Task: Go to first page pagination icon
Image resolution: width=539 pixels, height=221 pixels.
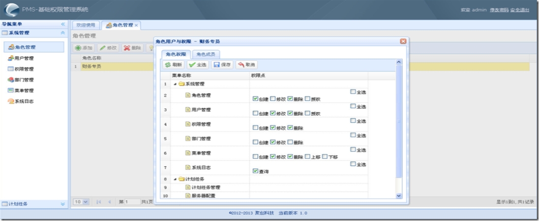Action: pos(99,202)
